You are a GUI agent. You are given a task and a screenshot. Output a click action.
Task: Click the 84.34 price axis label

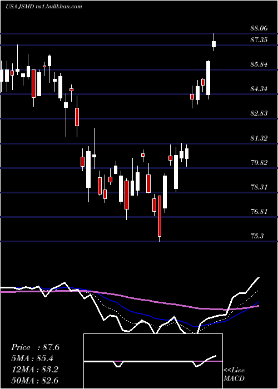pos(259,89)
